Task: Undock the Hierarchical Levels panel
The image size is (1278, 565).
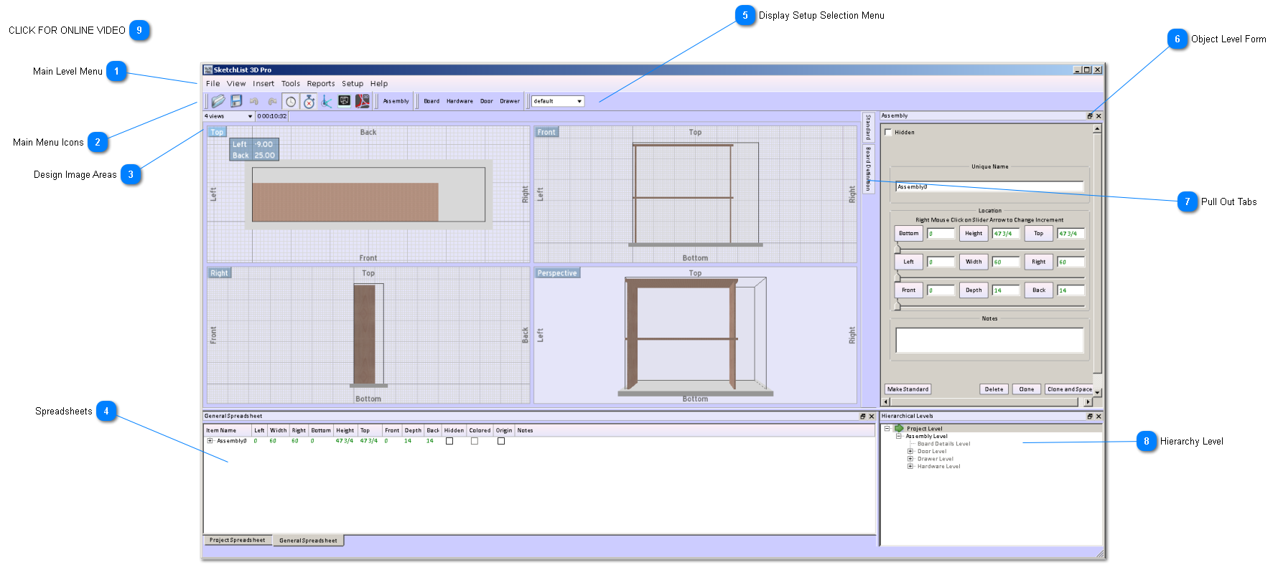Action: tap(1090, 417)
